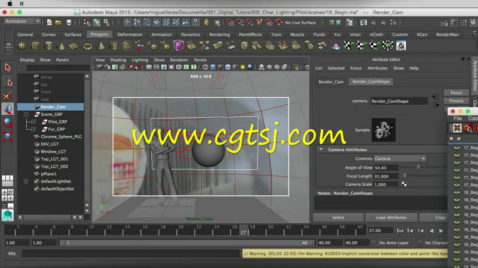This screenshot has height=268, width=478.
Task: Save scene with the disk icon
Action: [69, 23]
